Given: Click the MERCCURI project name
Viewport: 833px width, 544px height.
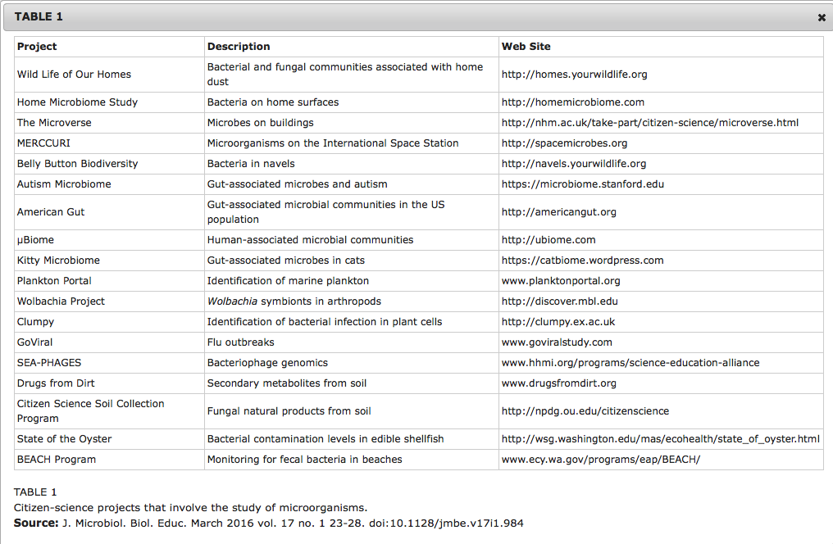Looking at the screenshot, I should coord(43,143).
